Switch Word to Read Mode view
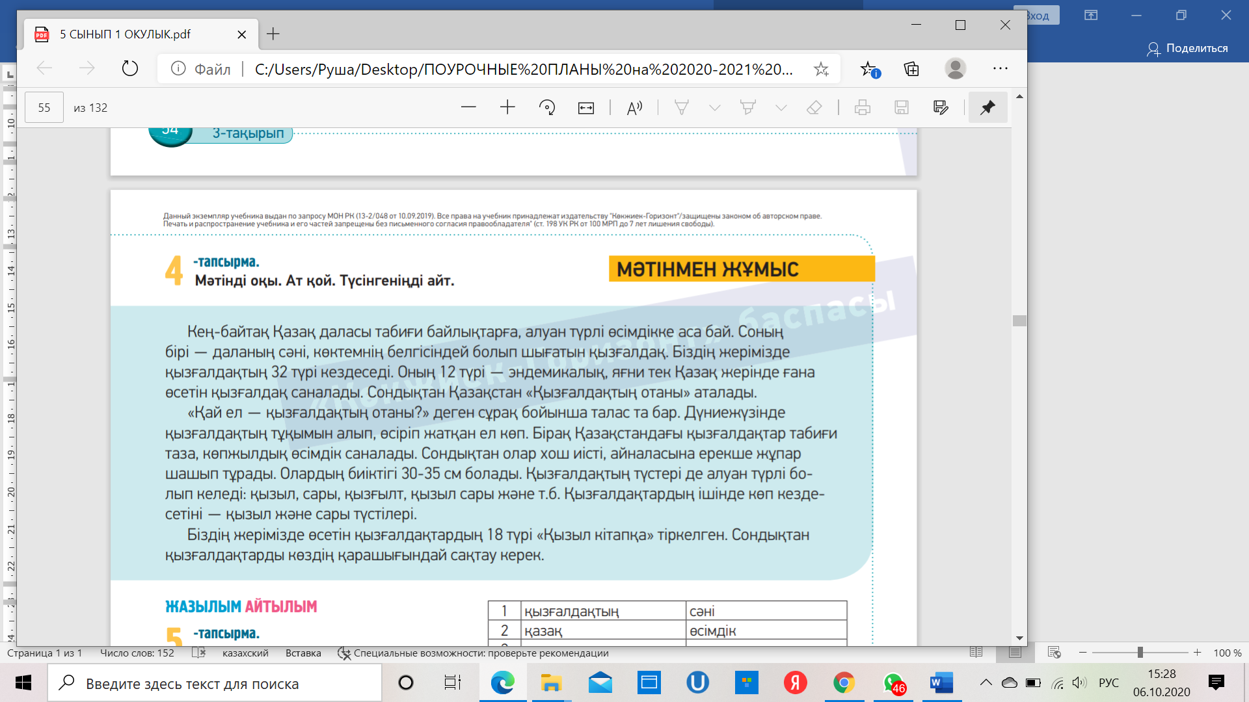This screenshot has width=1249, height=702. coord(976,653)
